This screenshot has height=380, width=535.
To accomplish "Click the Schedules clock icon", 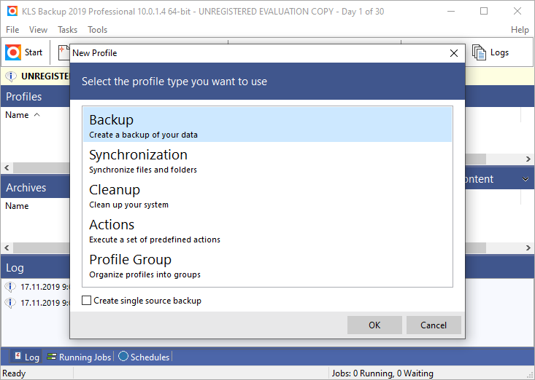I will (123, 356).
